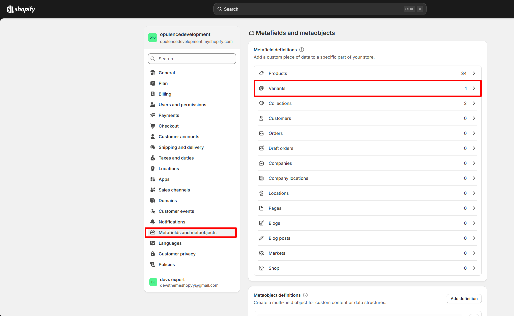The height and width of the screenshot is (316, 514).
Task: Open Languages settings
Action: (192, 243)
